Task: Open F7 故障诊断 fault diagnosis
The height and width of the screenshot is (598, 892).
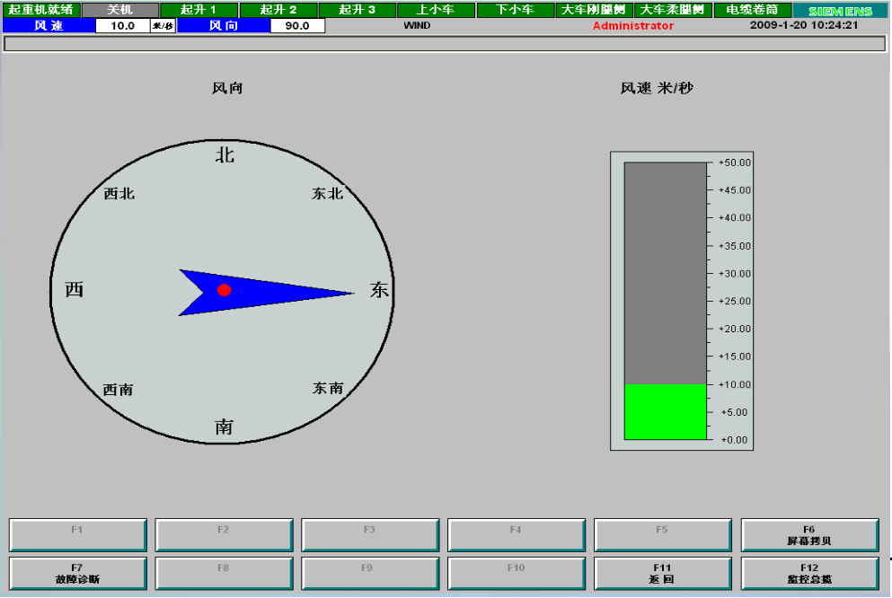Action: click(77, 574)
